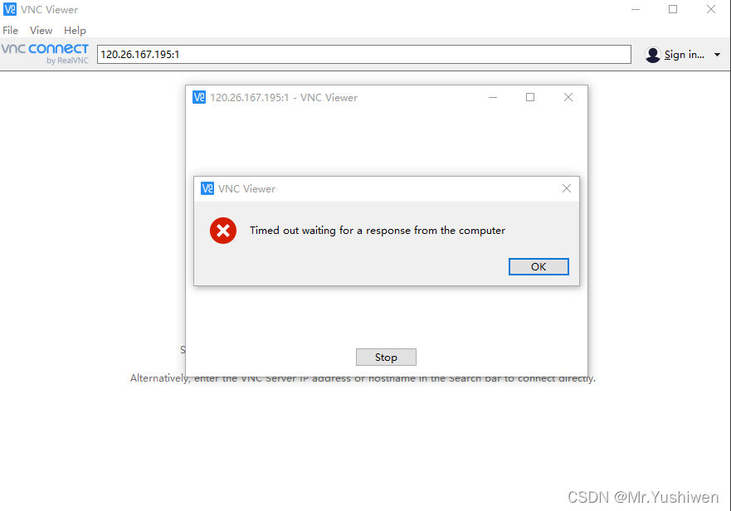Focus the address bar showing 120.26.167.195:1

364,55
